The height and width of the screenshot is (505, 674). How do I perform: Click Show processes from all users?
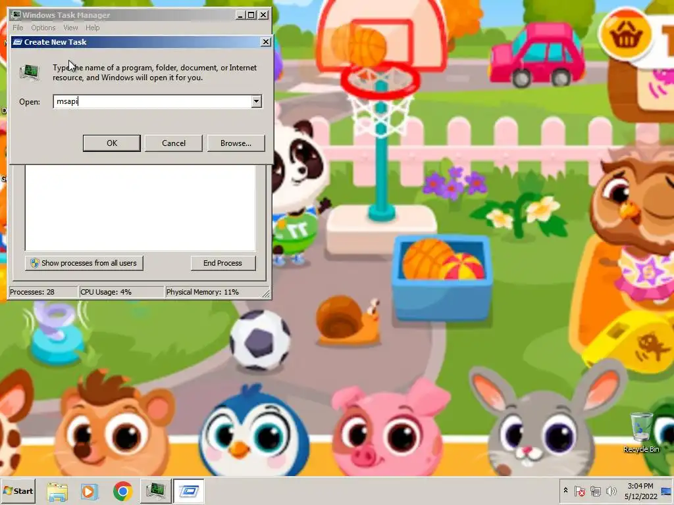coord(84,263)
